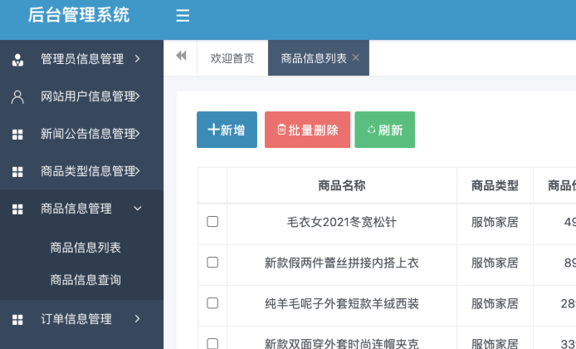Screen dimensions: 576x349
Task: Click the 新增 button
Action: point(227,130)
